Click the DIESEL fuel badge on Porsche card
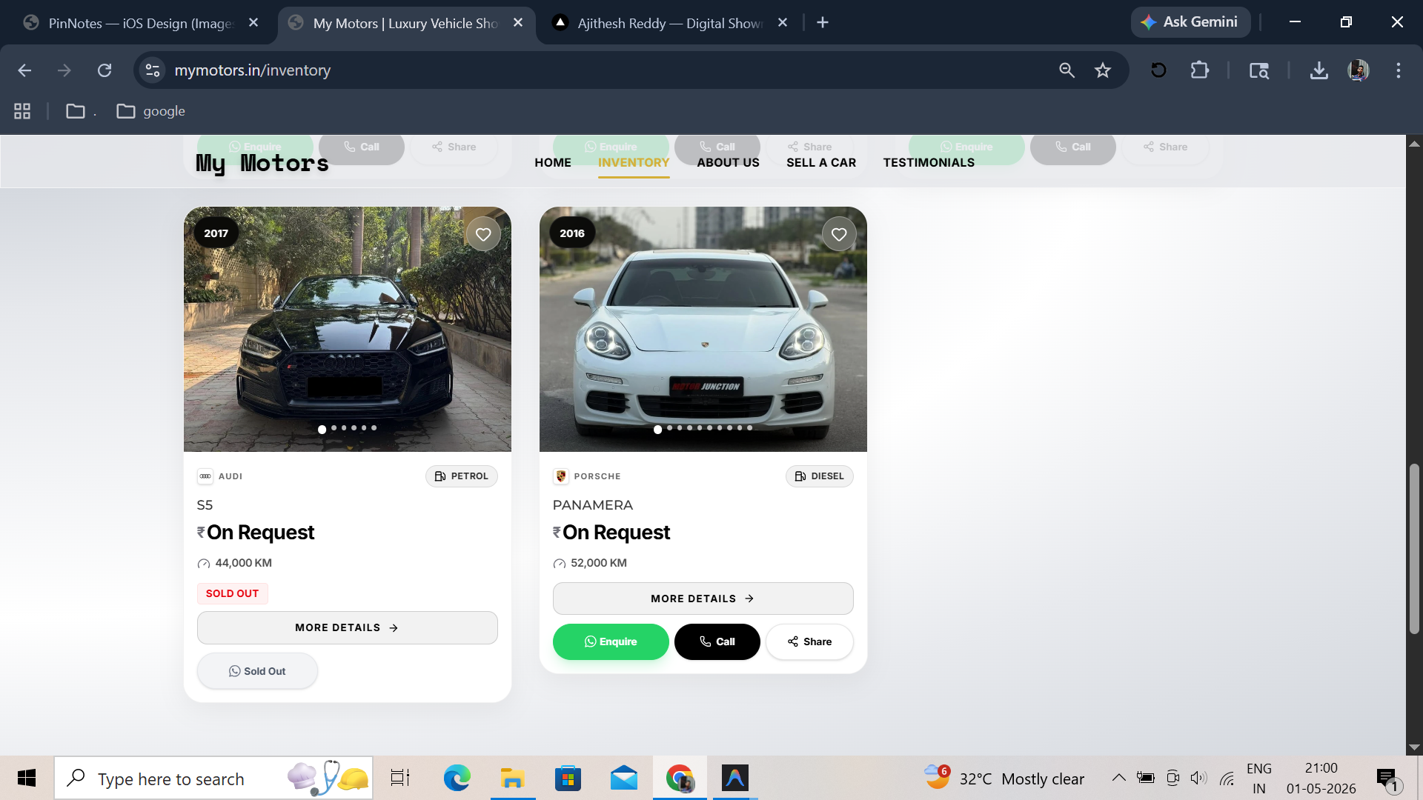The height and width of the screenshot is (800, 1423). (819, 476)
